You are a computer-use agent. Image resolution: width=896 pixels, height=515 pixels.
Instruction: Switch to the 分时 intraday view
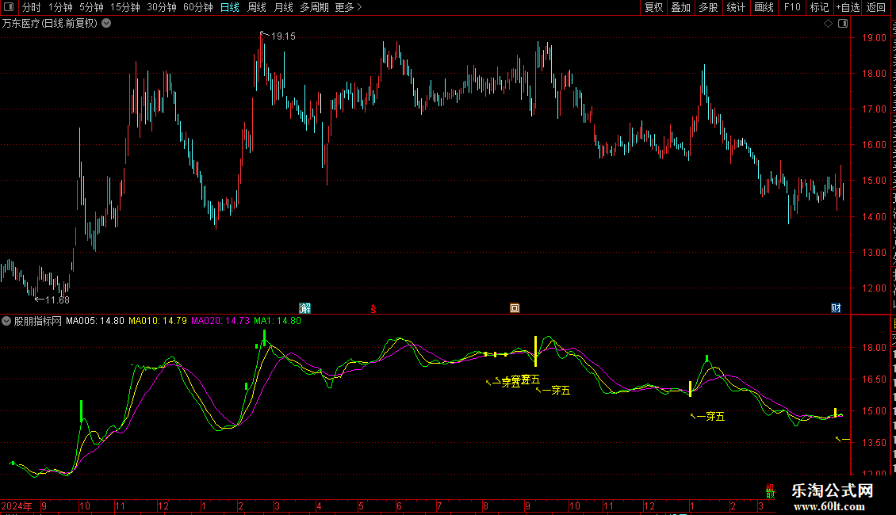pyautogui.click(x=32, y=7)
